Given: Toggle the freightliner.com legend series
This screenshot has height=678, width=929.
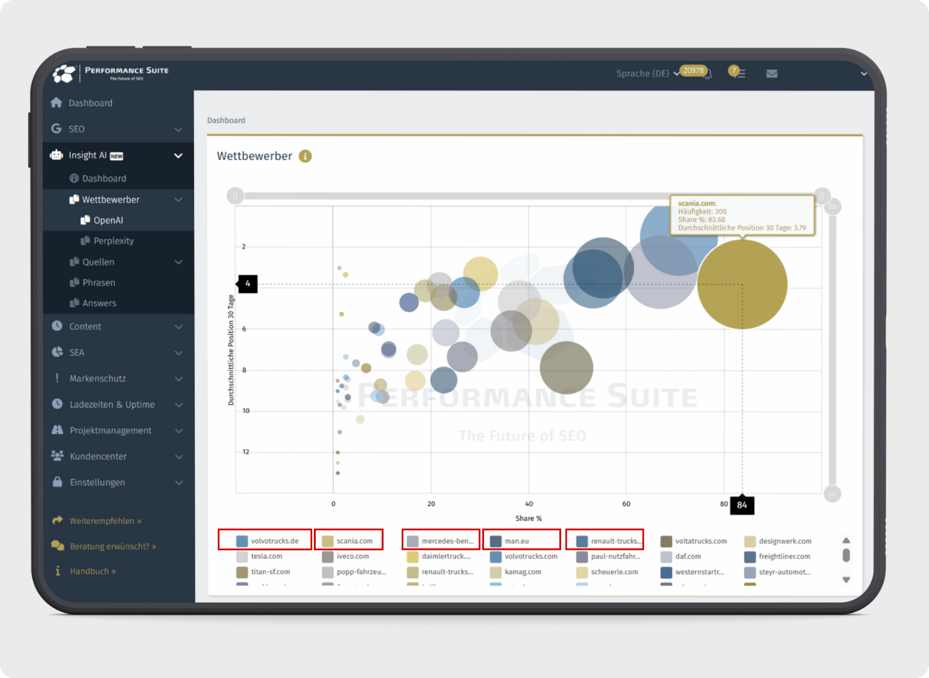Looking at the screenshot, I should [777, 556].
